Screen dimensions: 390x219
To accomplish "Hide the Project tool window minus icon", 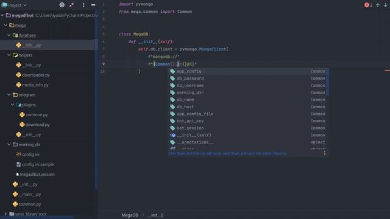I will (x=93, y=5).
